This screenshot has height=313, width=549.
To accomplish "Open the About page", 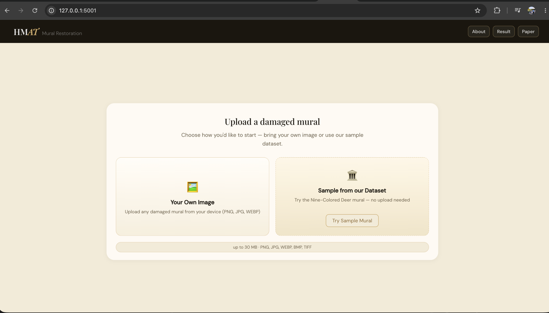I will pos(479,32).
